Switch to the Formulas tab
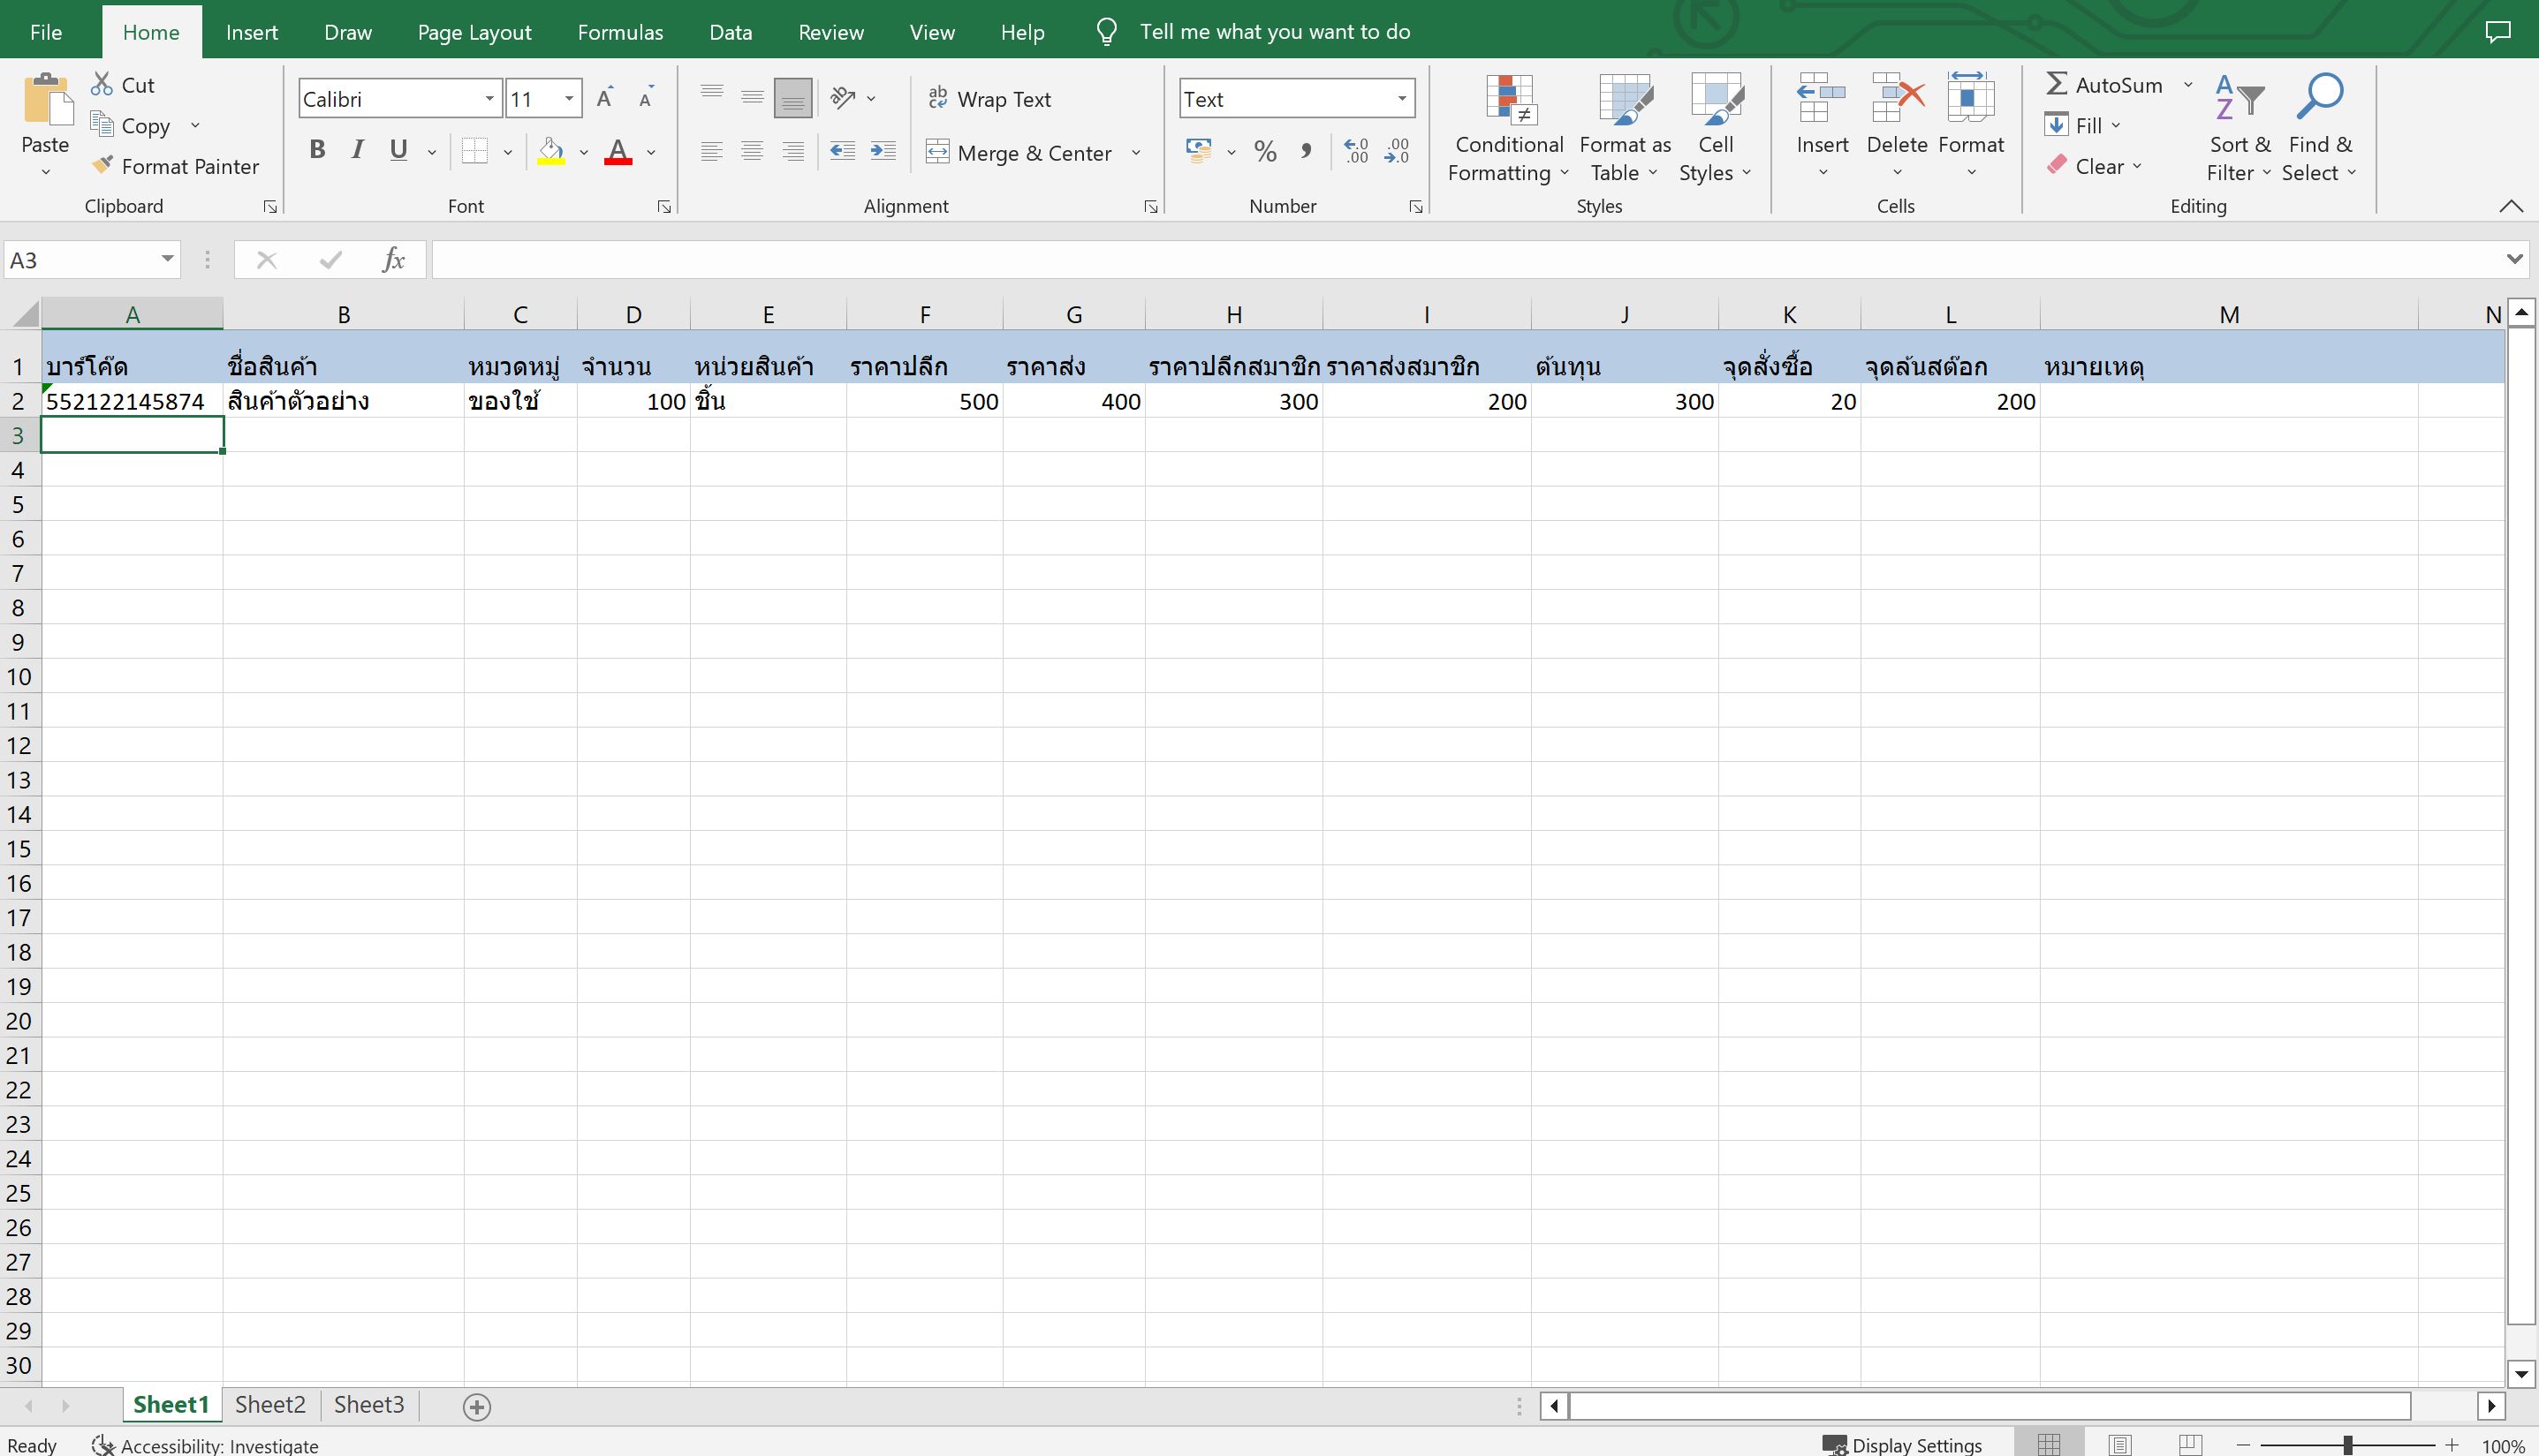Viewport: 2539px width, 1456px height. (x=620, y=32)
